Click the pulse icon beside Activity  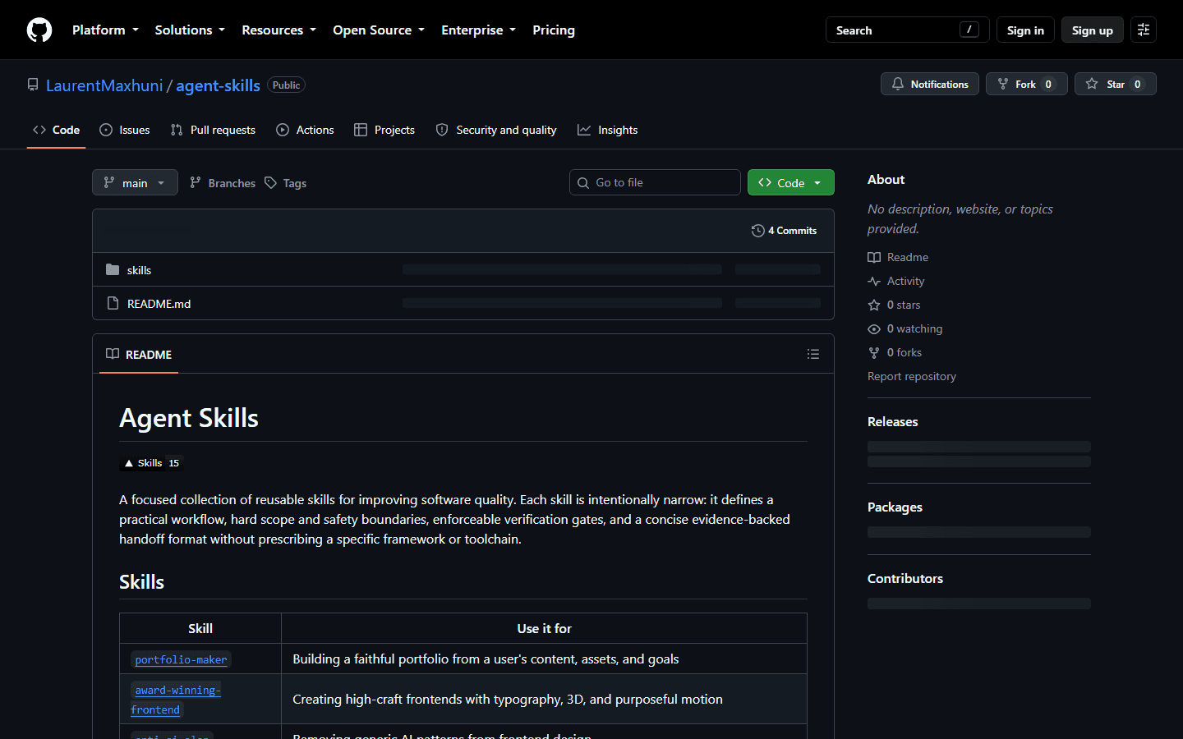(874, 281)
